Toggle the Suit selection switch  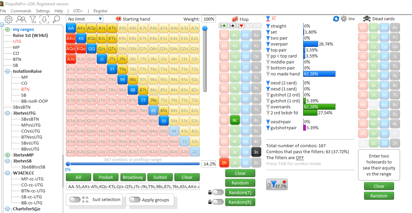click(75, 199)
